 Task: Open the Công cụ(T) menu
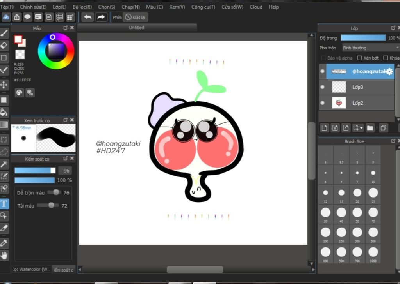203,7
